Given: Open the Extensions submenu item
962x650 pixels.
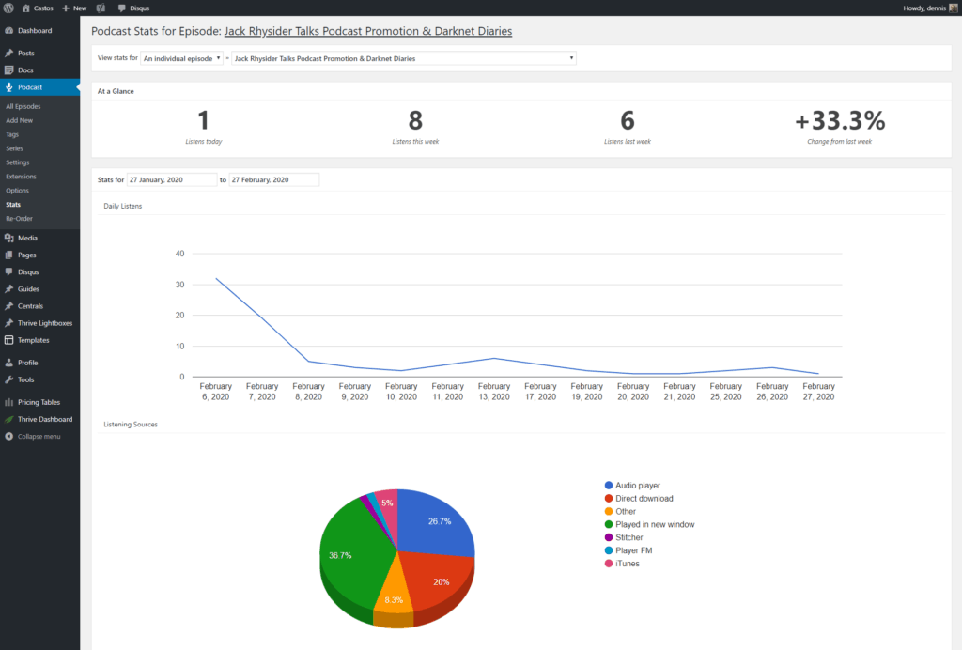Looking at the screenshot, I should tap(21, 177).
